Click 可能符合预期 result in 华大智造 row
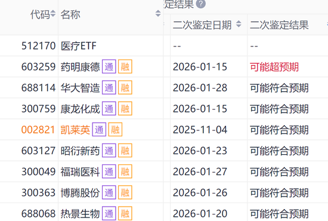This screenshot has width=328, height=221. 279,88
